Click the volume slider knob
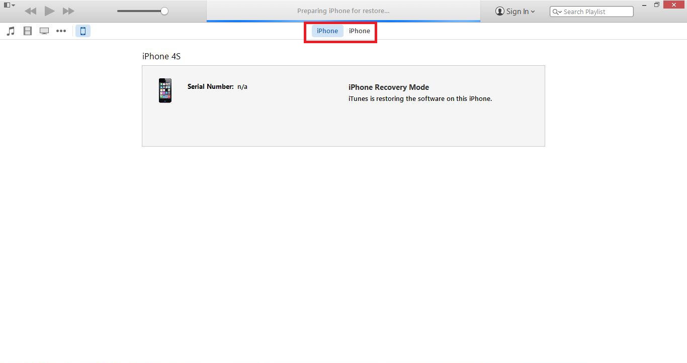The height and width of the screenshot is (363, 687). tap(164, 11)
